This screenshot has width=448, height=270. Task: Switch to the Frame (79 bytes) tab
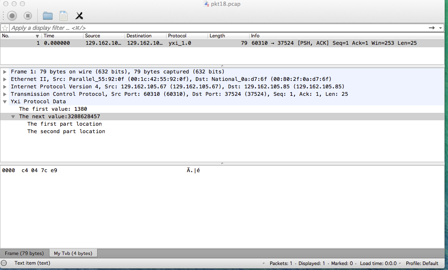point(24,253)
